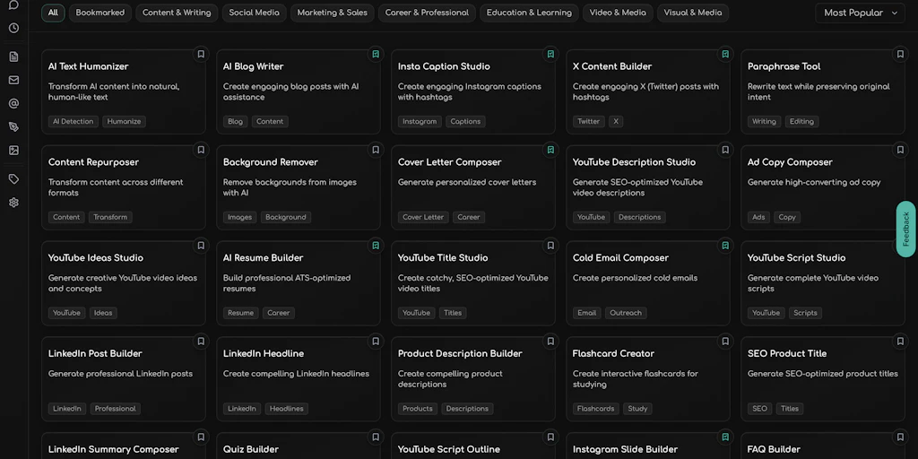This screenshot has height=459, width=918.
Task: Bookmark the Product Description Builder card
Action: coord(550,342)
